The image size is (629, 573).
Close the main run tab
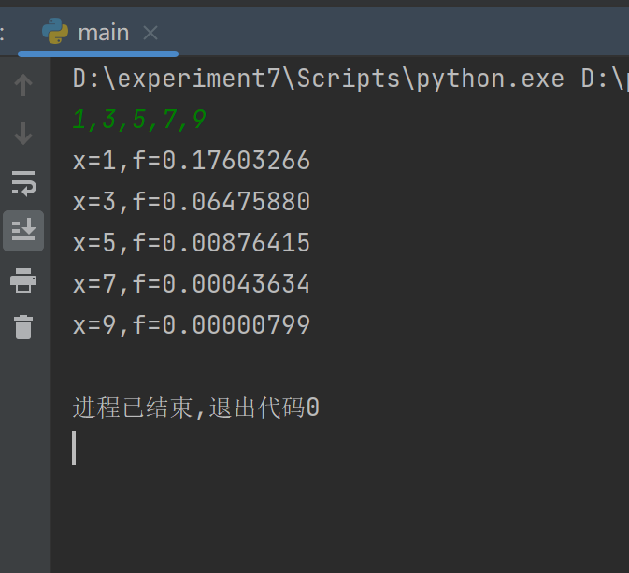150,33
